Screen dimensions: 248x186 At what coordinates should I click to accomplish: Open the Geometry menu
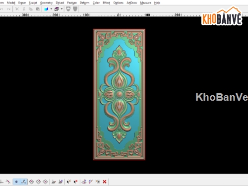(46, 3)
